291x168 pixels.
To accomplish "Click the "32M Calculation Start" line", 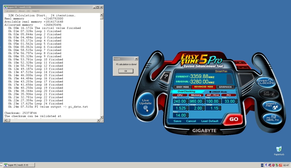I will [x=42, y=15].
